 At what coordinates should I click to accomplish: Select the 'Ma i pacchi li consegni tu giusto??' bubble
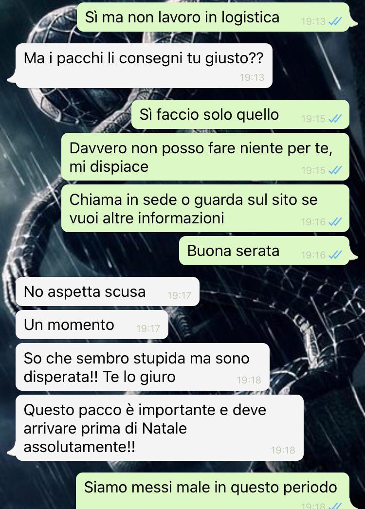pos(144,66)
